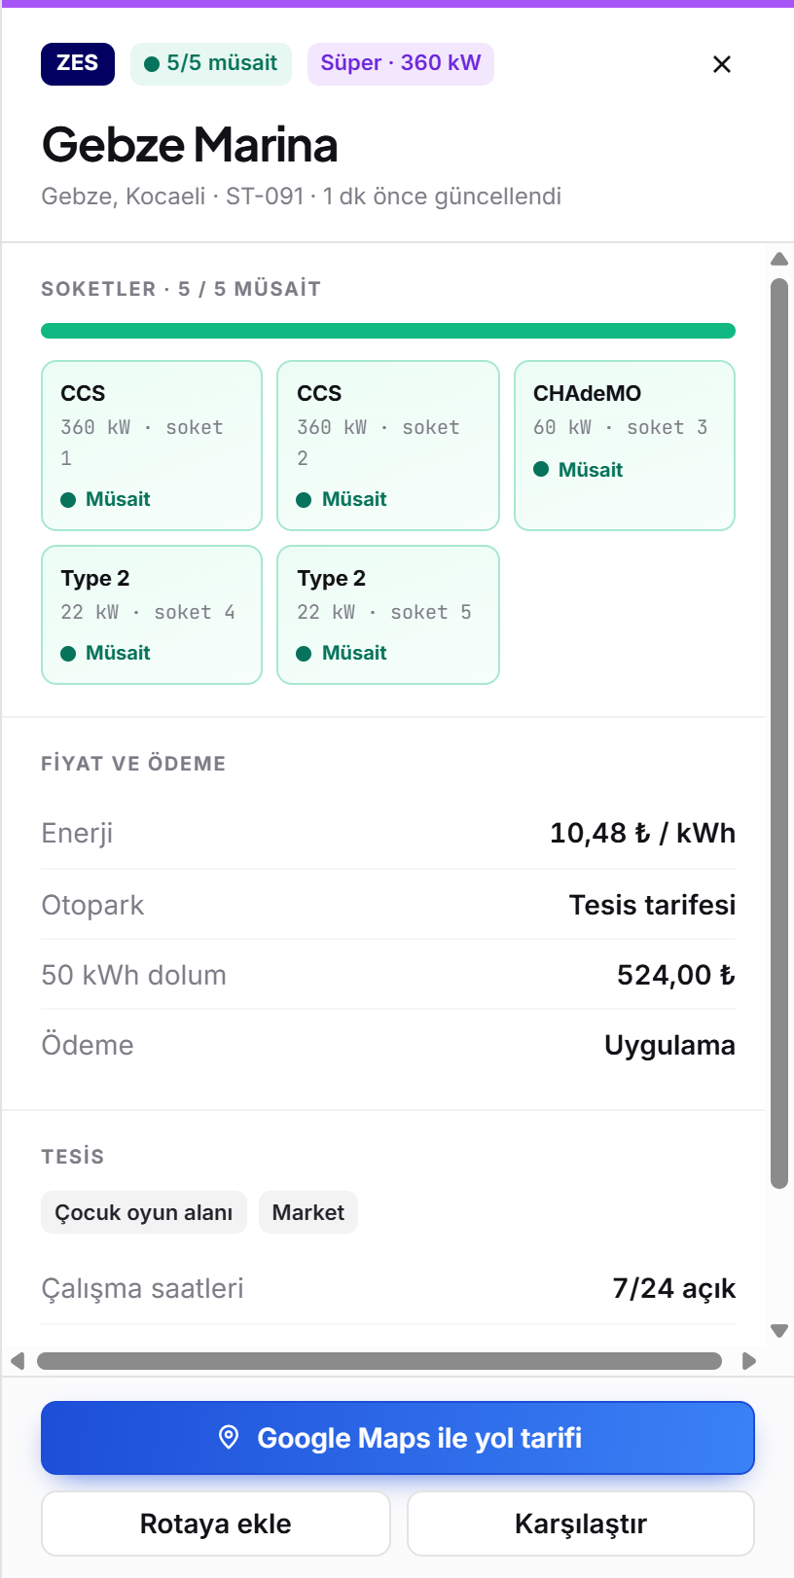Click the Karşılaştır button
Image resolution: width=794 pixels, height=1578 pixels.
click(x=581, y=1524)
